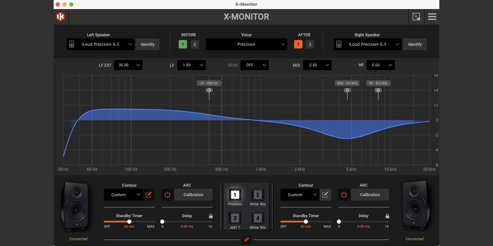Click the right Delay lock icon
The width and height of the screenshot is (493, 246).
(387, 216)
